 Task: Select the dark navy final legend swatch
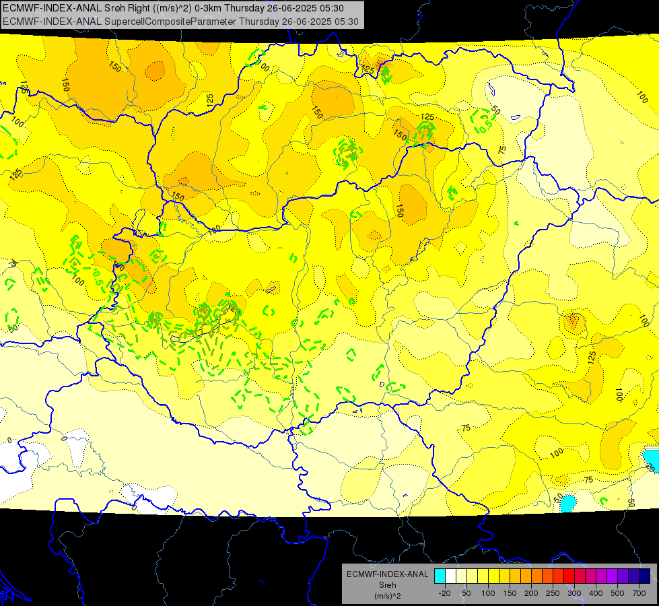[x=645, y=576]
